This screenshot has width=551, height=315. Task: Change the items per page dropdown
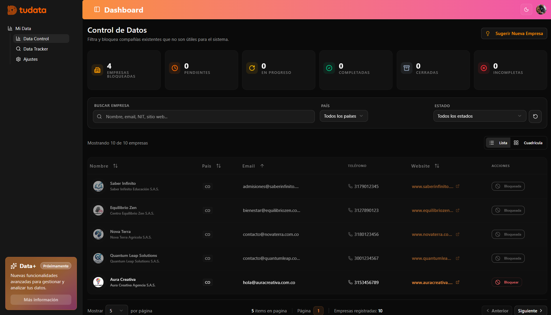pyautogui.click(x=116, y=311)
